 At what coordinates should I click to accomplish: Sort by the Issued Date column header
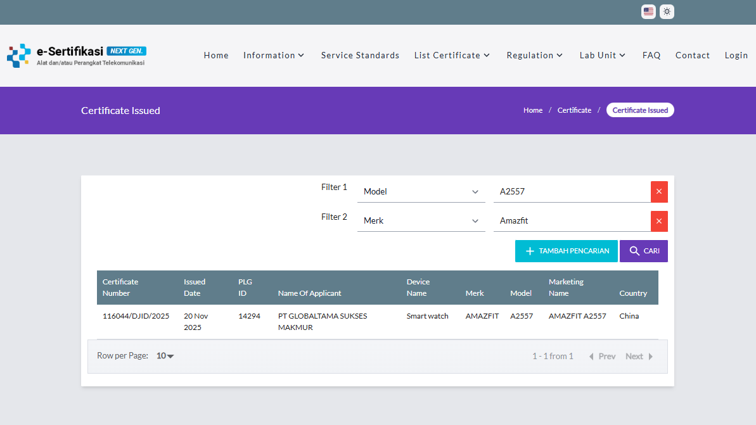pos(195,288)
